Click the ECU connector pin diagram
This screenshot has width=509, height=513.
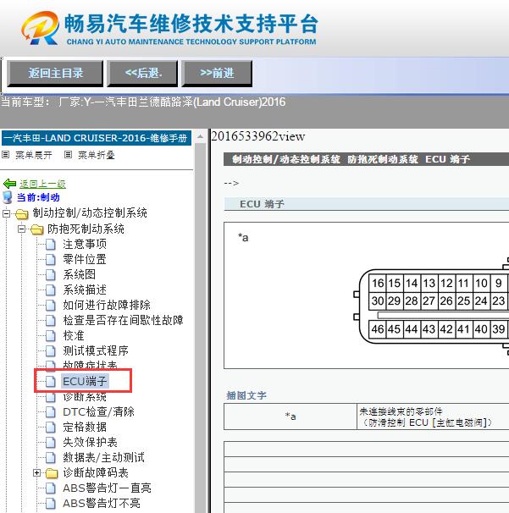433,306
